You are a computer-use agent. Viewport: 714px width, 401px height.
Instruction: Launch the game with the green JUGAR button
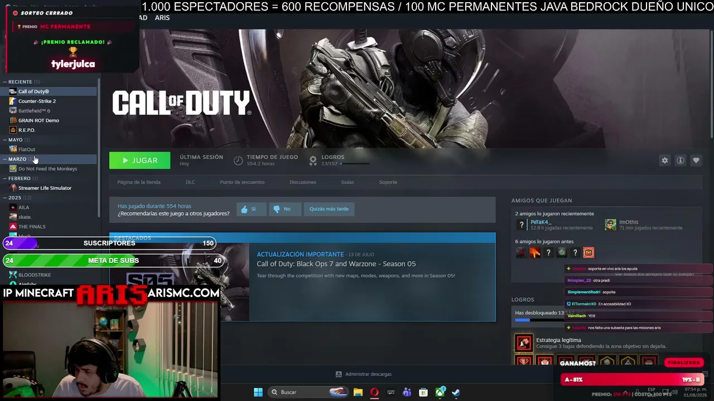(140, 160)
